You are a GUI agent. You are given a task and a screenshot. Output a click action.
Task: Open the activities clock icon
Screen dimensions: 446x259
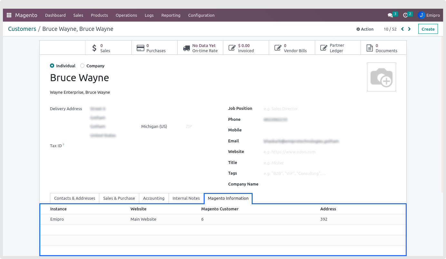(405, 15)
